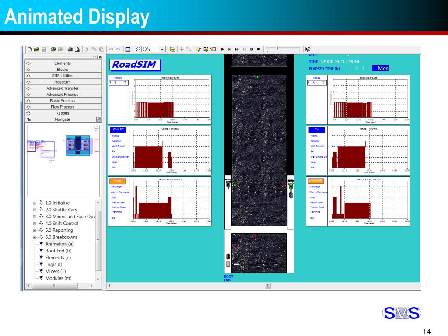Click the Navigate panel's float window icon
448x336 pixels.
click(x=98, y=119)
